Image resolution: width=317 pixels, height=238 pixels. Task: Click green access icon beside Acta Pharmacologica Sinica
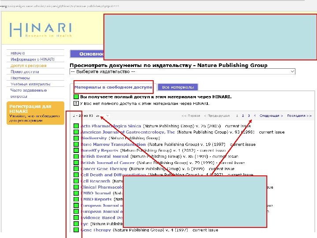click(x=76, y=126)
